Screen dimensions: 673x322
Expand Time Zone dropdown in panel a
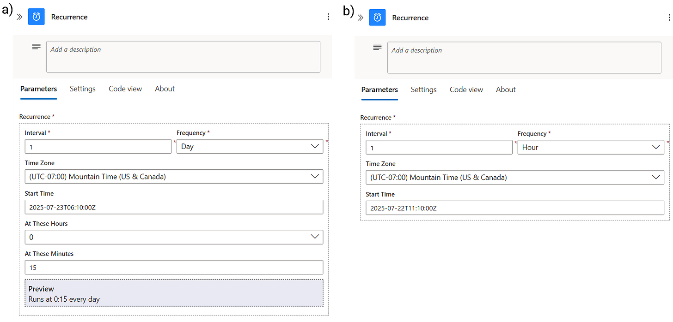[174, 176]
